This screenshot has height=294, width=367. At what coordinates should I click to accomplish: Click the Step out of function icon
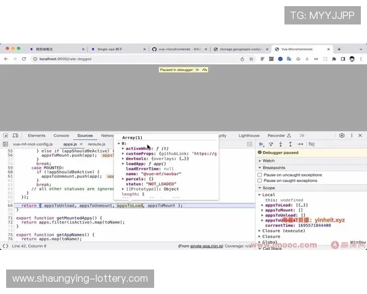[291, 144]
